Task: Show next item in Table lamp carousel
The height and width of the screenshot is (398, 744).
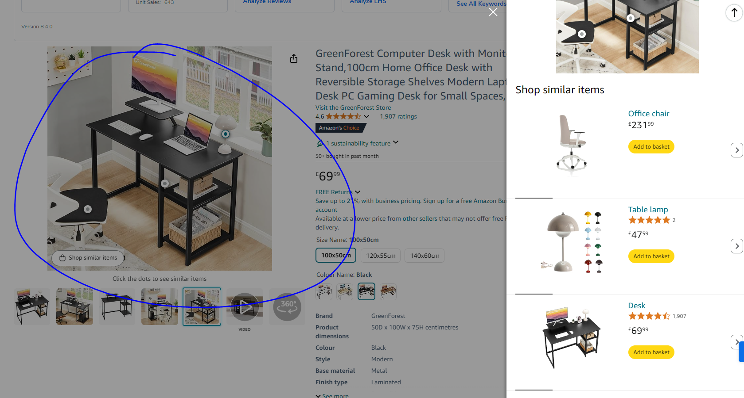Action: 736,246
